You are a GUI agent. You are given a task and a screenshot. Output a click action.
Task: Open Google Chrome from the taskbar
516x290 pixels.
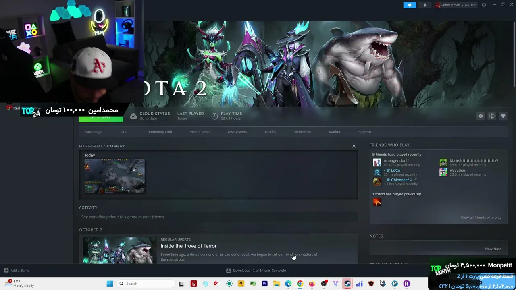pos(300,284)
